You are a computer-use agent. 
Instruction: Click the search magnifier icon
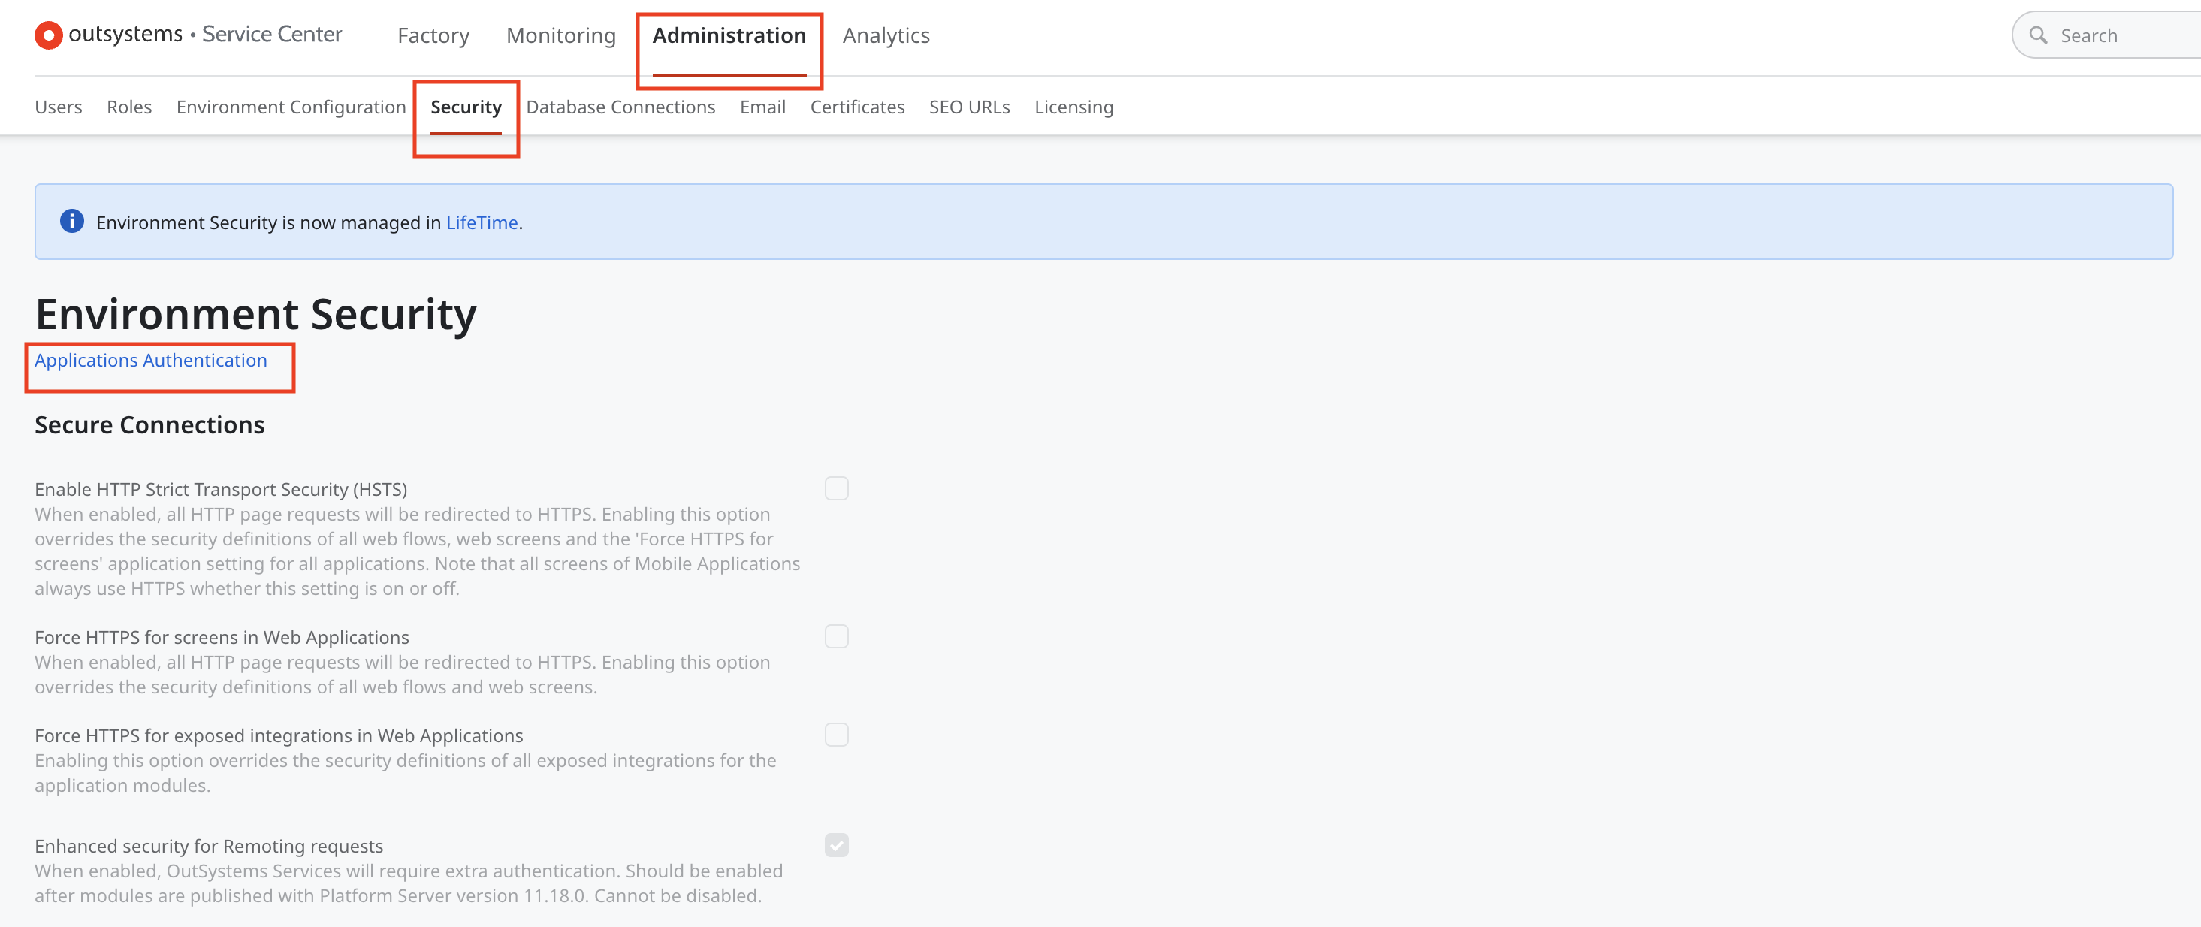pyautogui.click(x=2038, y=35)
